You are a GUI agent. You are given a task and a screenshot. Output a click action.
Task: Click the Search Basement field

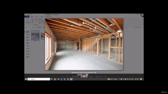[136, 27]
